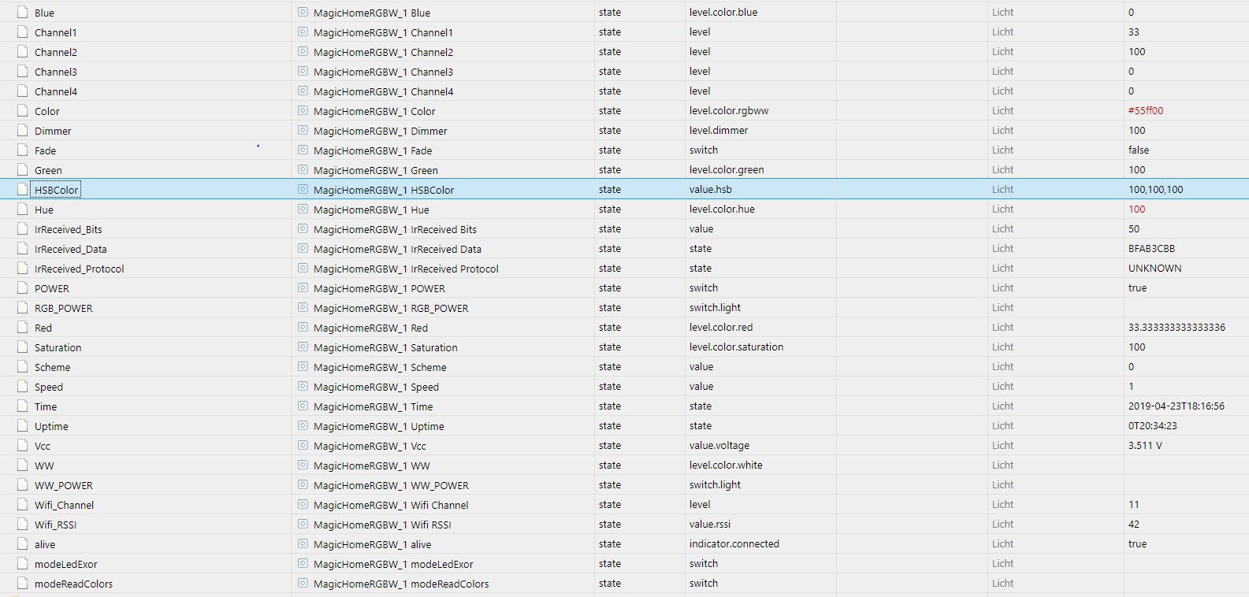Click the Wifi_RSSI value 42
Viewport: 1249px width, 597px height.
(1134, 525)
